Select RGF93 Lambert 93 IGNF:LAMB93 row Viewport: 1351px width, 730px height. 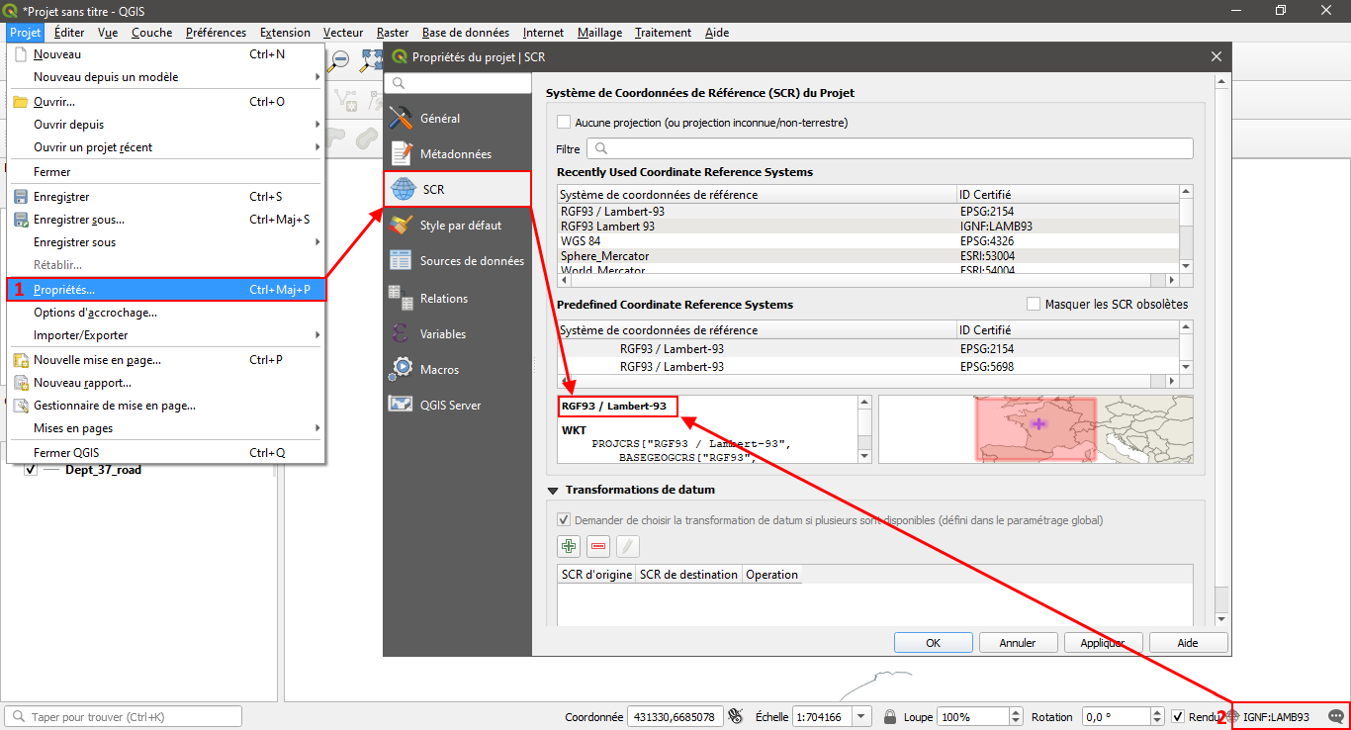point(867,226)
